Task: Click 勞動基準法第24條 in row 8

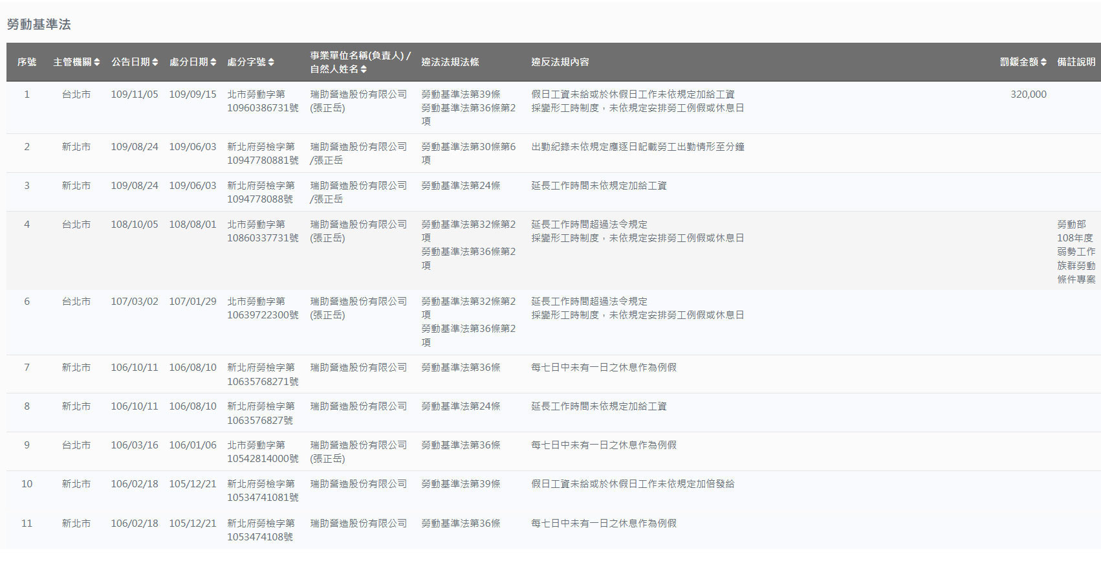Action: point(461,406)
